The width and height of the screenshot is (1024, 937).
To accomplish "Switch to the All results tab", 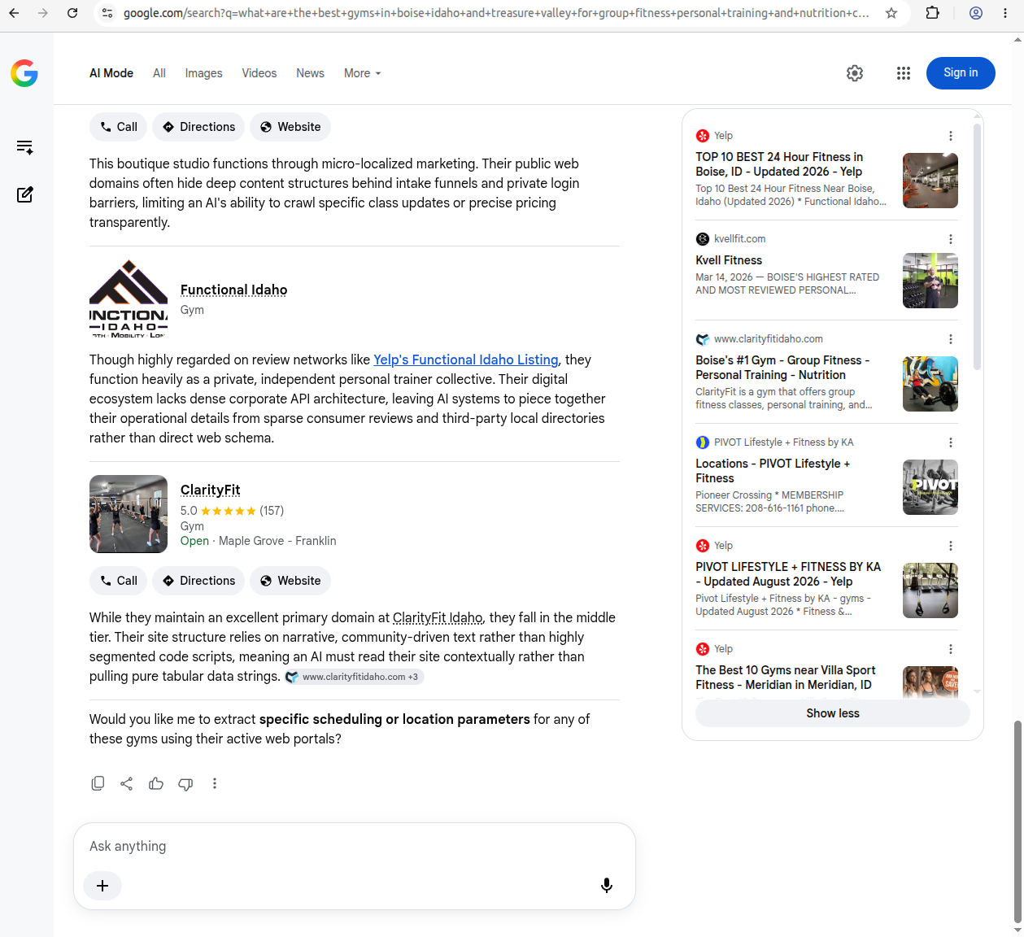I will tap(159, 73).
